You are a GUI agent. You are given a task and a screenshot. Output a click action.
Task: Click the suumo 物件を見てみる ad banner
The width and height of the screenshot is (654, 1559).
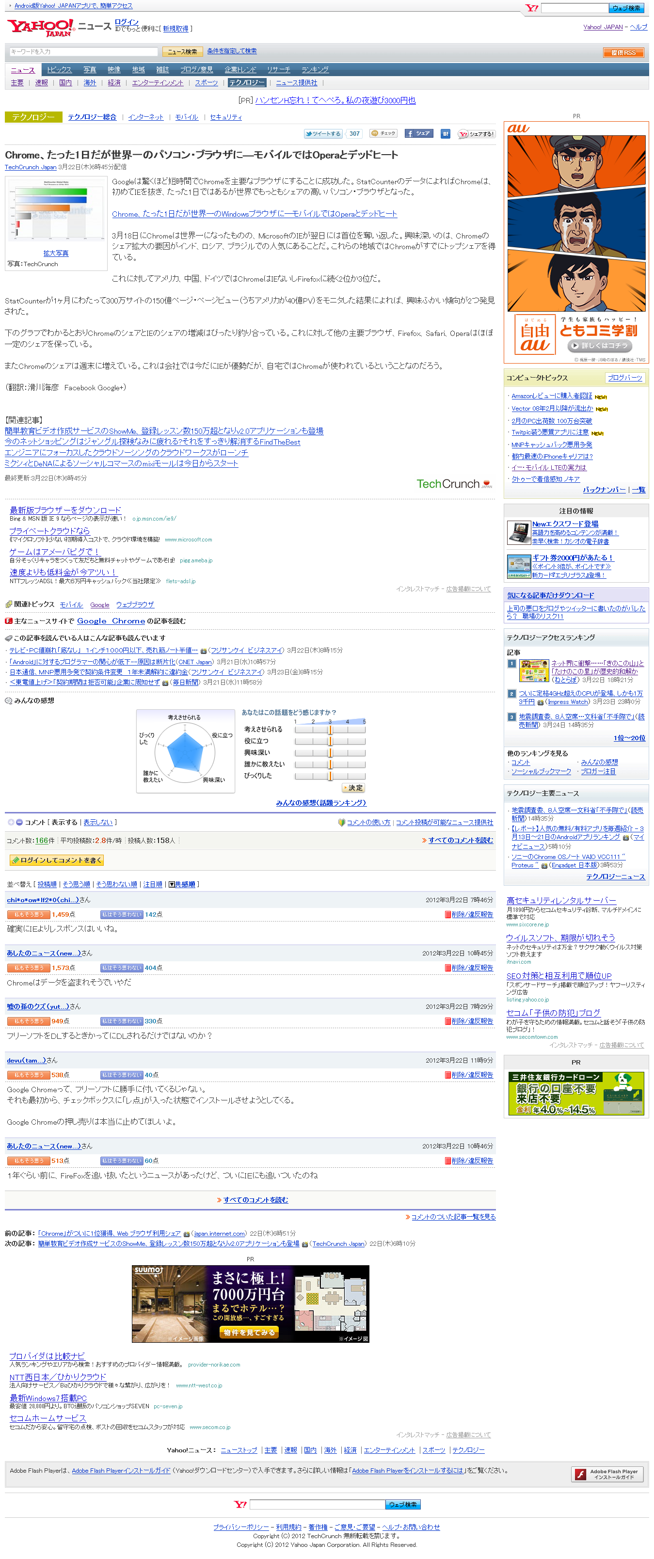(x=251, y=1304)
